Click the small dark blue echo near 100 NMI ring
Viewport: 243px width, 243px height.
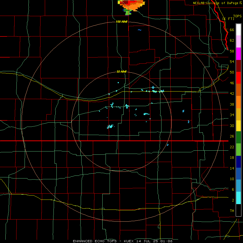[140, 30]
